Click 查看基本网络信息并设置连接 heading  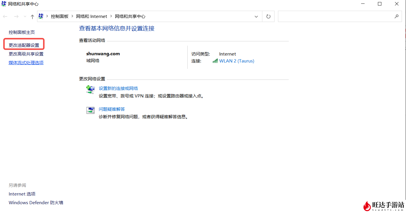pos(117,28)
